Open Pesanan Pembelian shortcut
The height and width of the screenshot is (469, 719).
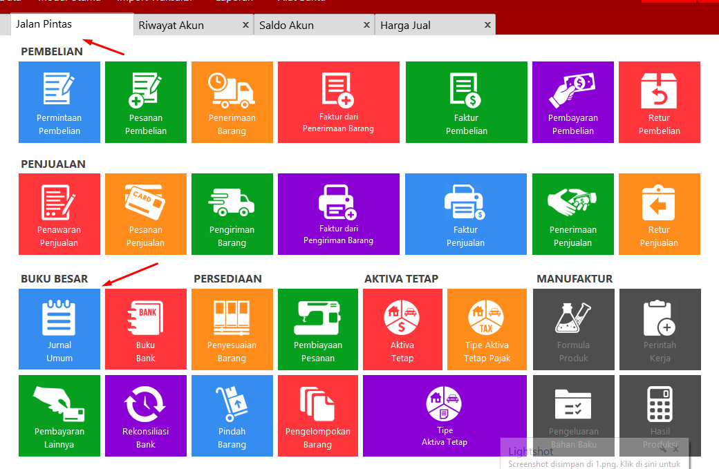pos(146,102)
